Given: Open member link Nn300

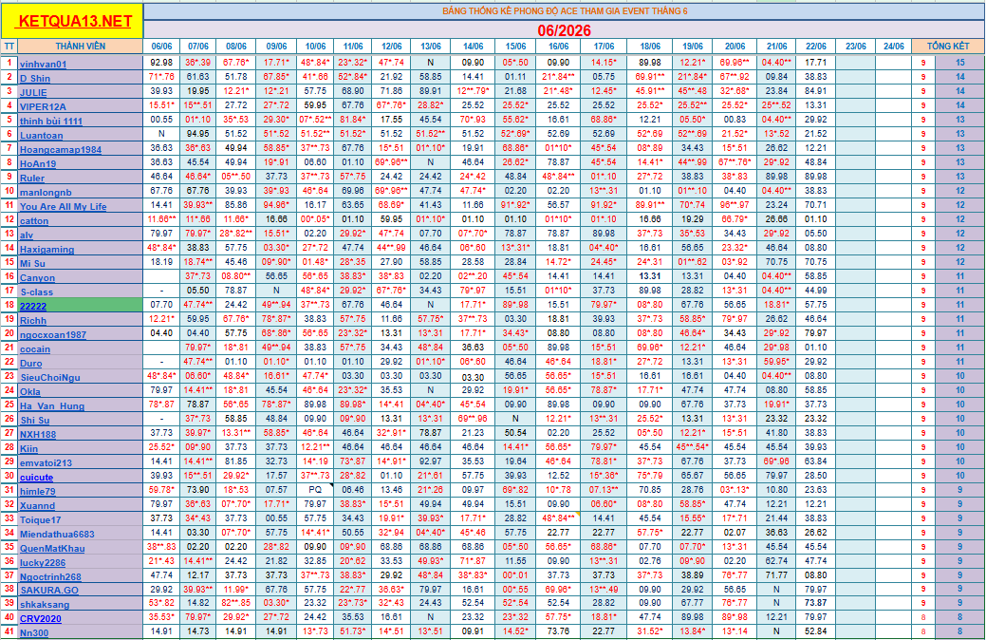Looking at the screenshot, I should point(33,633).
